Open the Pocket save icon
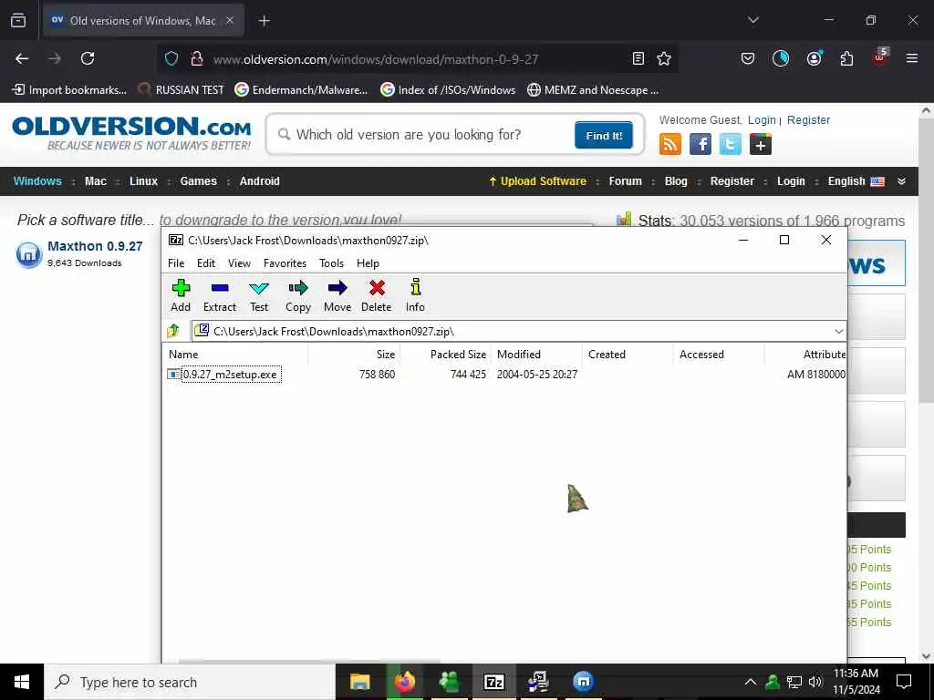 coord(748,58)
